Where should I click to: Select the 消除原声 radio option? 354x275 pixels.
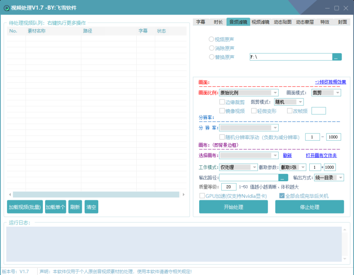coord(212,48)
